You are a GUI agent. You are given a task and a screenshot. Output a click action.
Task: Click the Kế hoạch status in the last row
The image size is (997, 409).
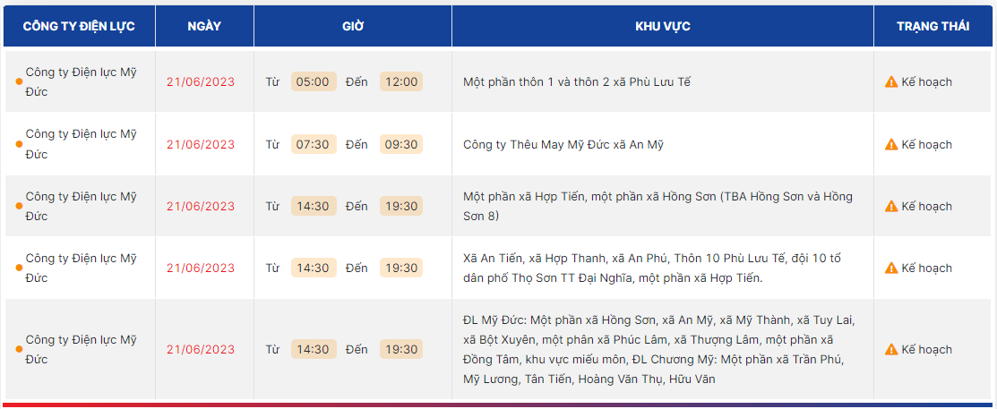click(926, 349)
